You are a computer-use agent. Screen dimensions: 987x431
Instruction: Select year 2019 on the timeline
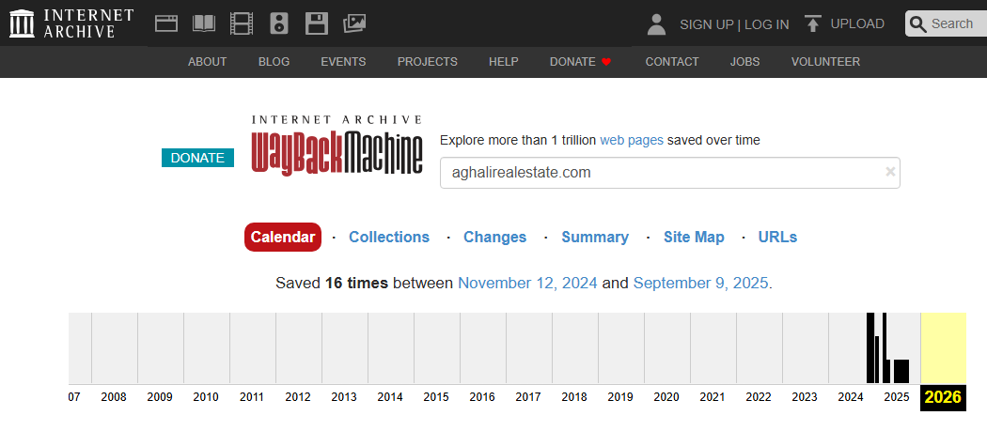click(620, 397)
